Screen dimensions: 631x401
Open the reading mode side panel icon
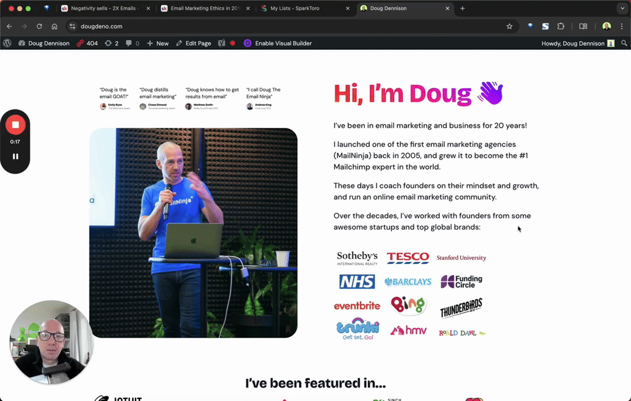click(x=583, y=26)
